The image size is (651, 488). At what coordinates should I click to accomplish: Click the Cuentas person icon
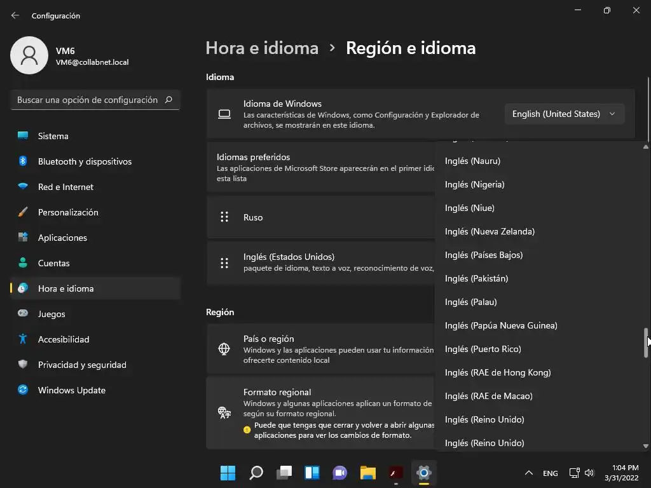(23, 262)
